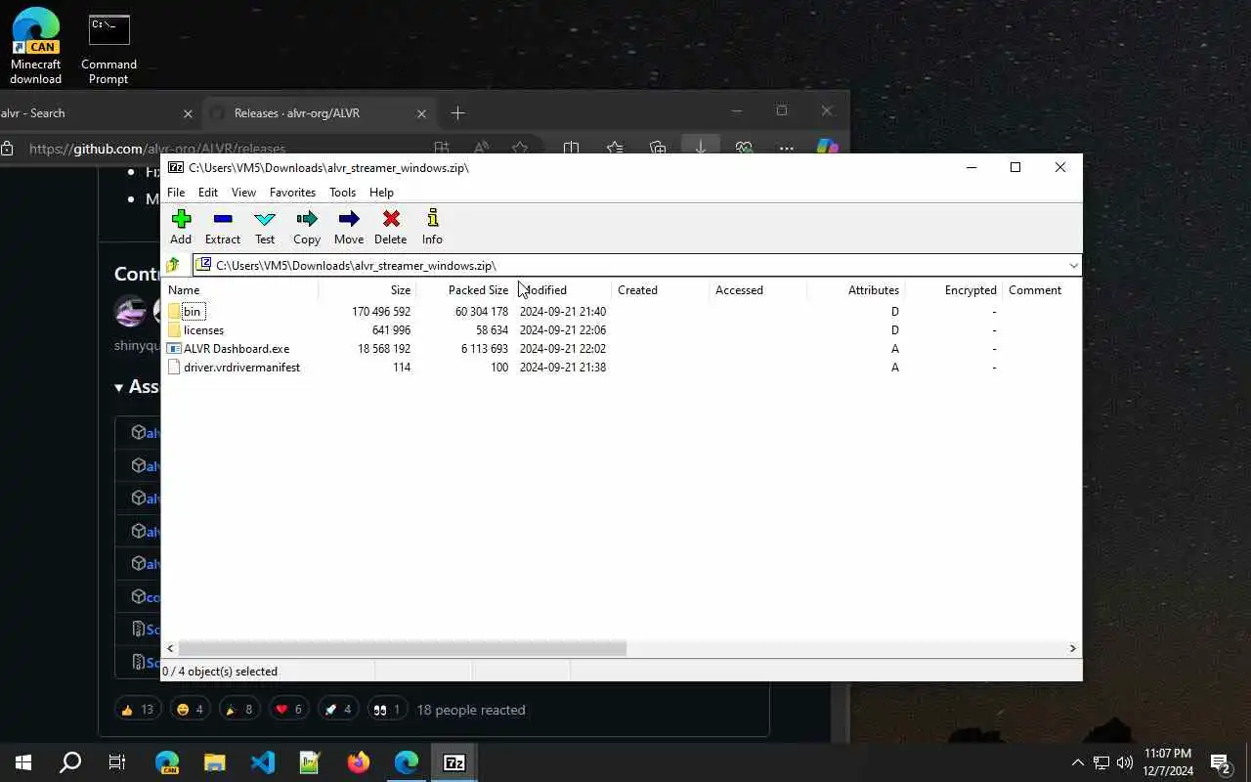Image resolution: width=1251 pixels, height=782 pixels.
Task: Click the thumbs up reaction on GitHub
Action: click(x=138, y=710)
